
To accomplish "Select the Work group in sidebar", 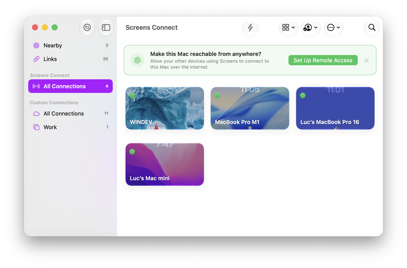I will point(70,127).
